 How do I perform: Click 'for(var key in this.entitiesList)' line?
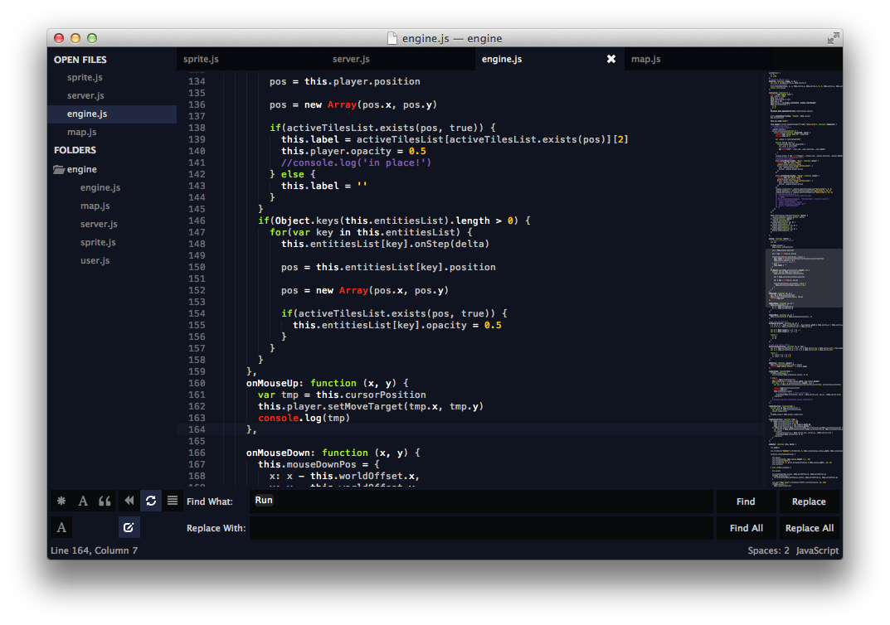371,233
